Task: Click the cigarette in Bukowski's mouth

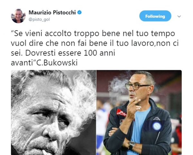Action: (x=46, y=153)
